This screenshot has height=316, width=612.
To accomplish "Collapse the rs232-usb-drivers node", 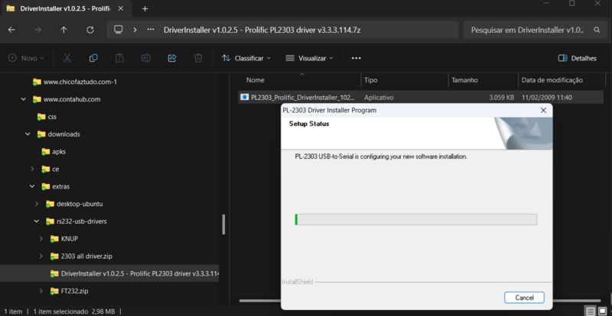I will (x=37, y=221).
